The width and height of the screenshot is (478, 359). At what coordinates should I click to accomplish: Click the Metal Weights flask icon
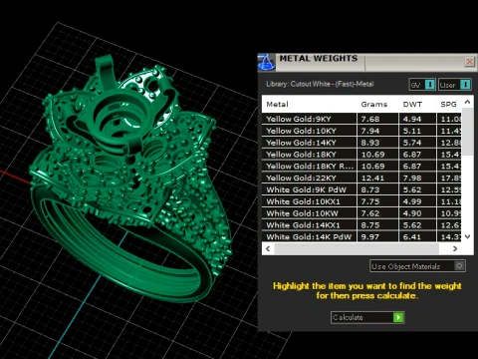266,62
